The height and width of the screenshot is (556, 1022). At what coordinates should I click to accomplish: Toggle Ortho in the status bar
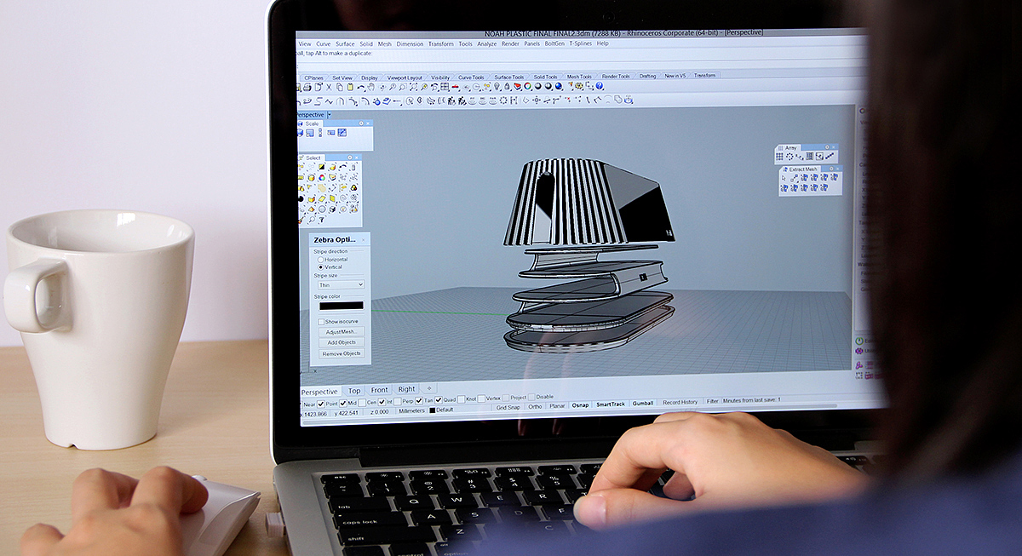click(535, 406)
